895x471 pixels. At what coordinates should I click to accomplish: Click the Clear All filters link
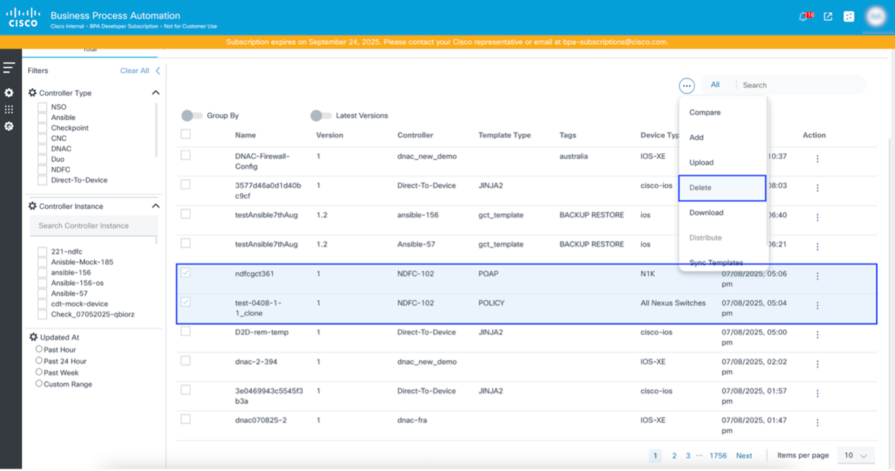135,71
